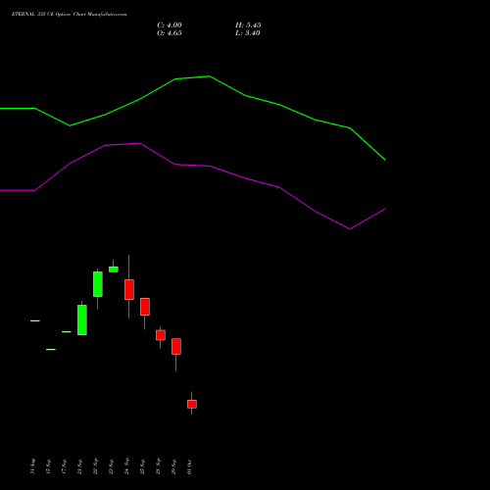Click the "22 Sep" date axis label
Viewport: 490px width, 490px height.
(x=95, y=466)
